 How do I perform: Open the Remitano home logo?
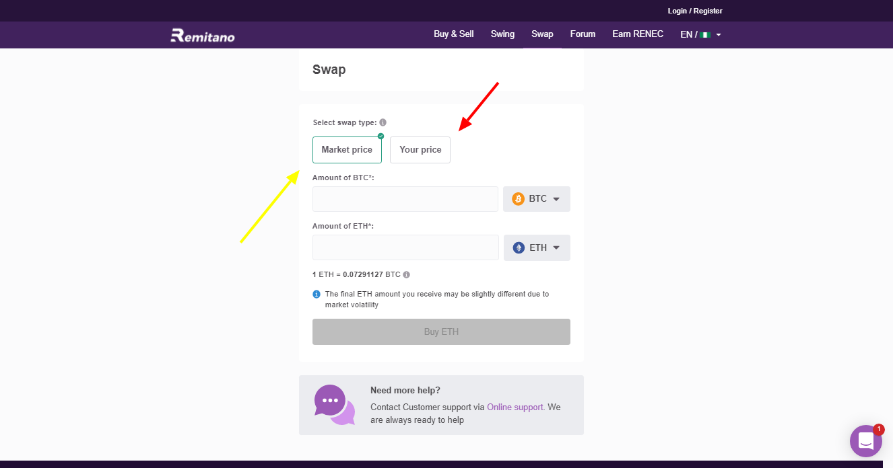coord(203,35)
